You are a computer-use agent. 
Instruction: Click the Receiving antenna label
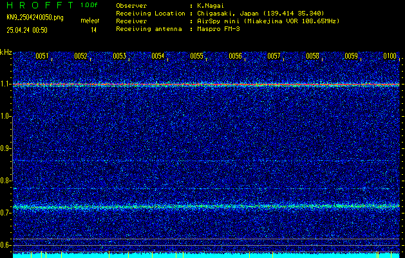click(149, 29)
